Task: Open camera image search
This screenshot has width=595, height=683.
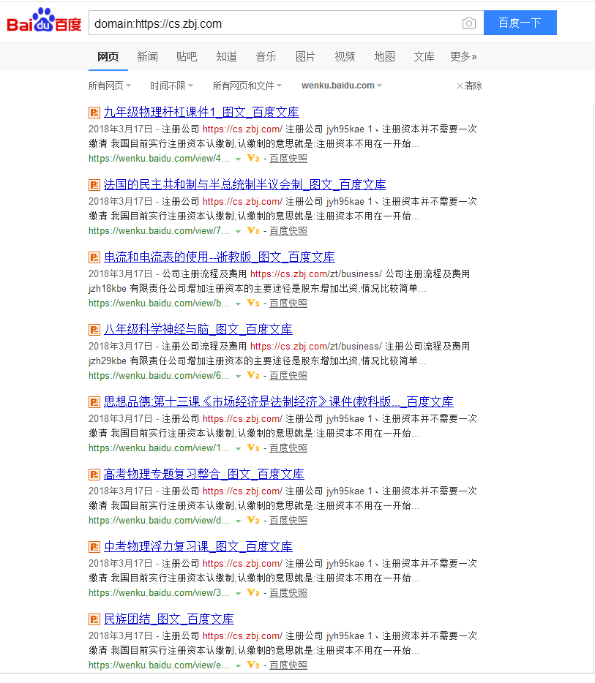Action: 468,23
